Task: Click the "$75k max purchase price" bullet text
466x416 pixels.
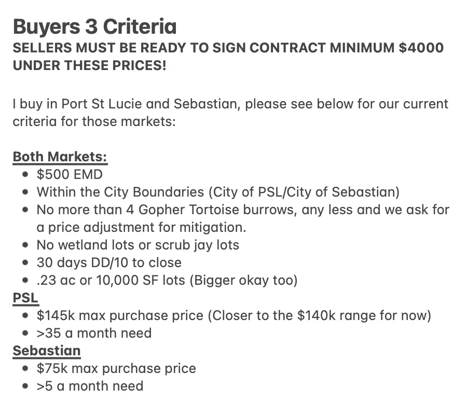Action: pos(116,368)
